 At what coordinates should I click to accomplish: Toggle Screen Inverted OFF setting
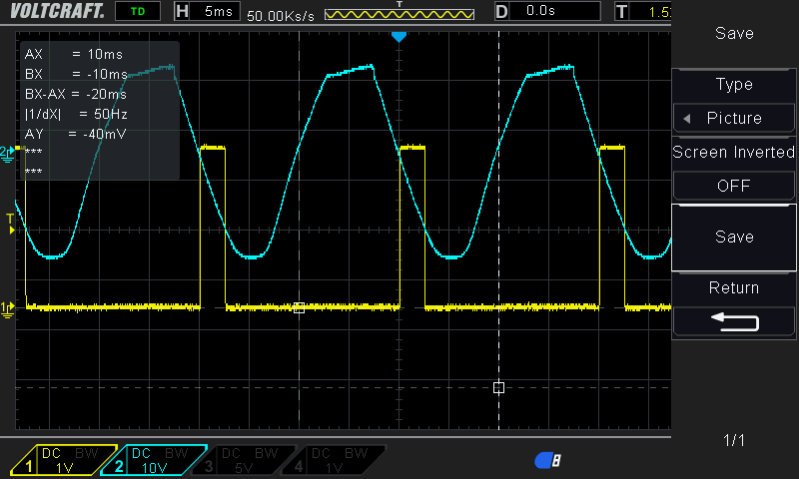pyautogui.click(x=734, y=186)
